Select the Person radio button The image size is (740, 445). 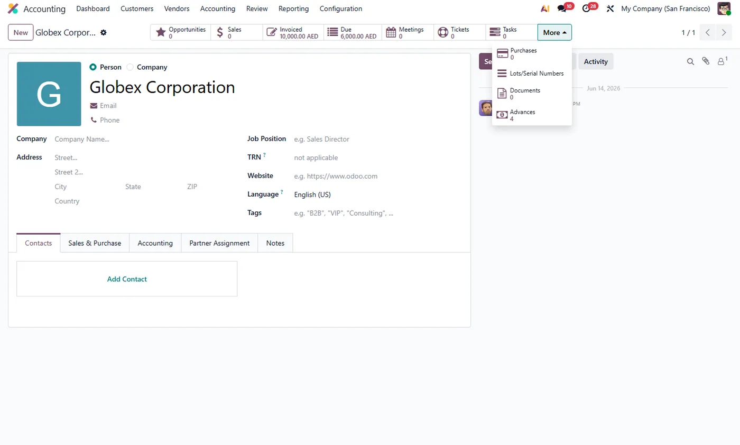[93, 67]
